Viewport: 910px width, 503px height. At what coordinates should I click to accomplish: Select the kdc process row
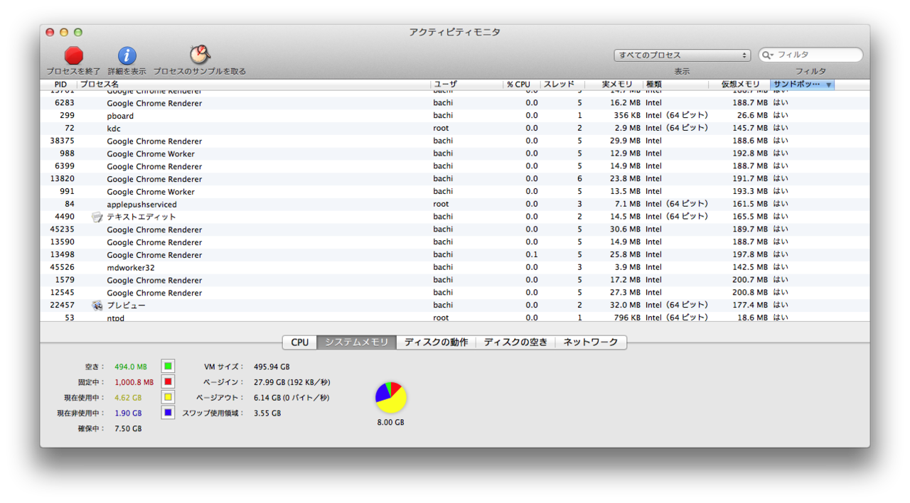[455, 129]
